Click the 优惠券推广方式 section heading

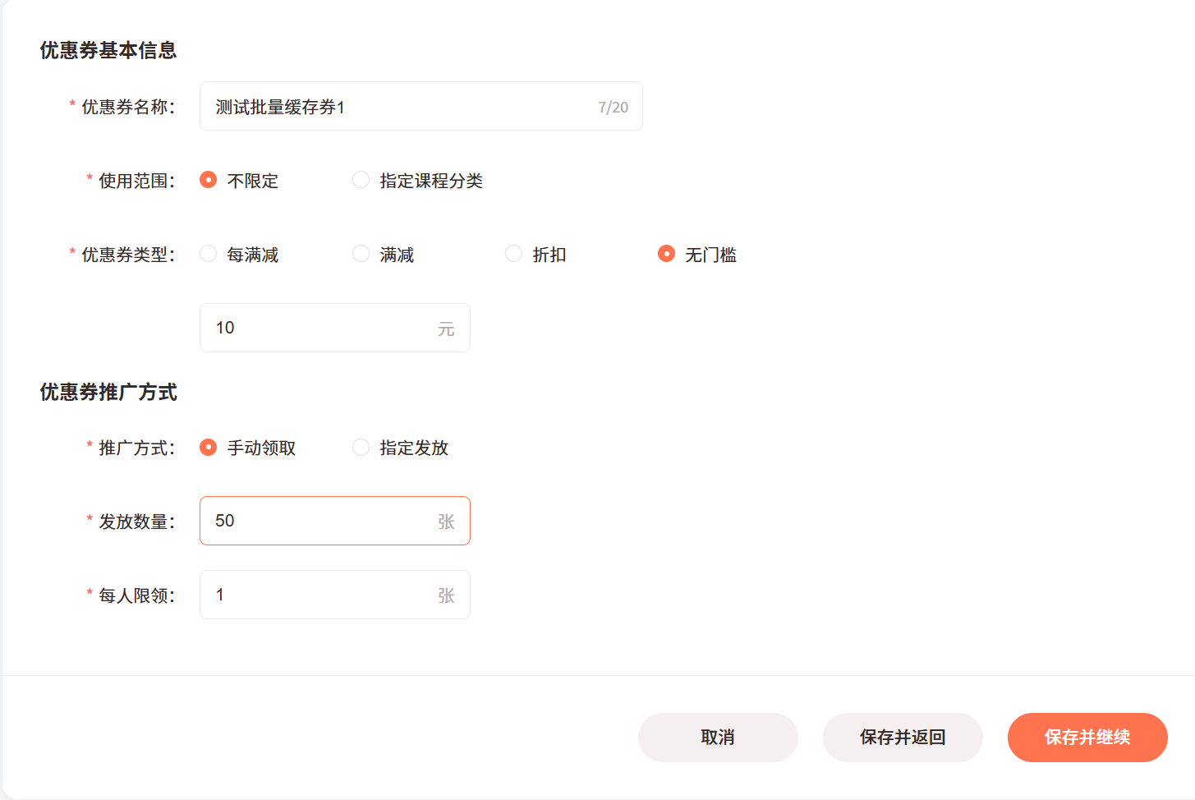click(108, 392)
